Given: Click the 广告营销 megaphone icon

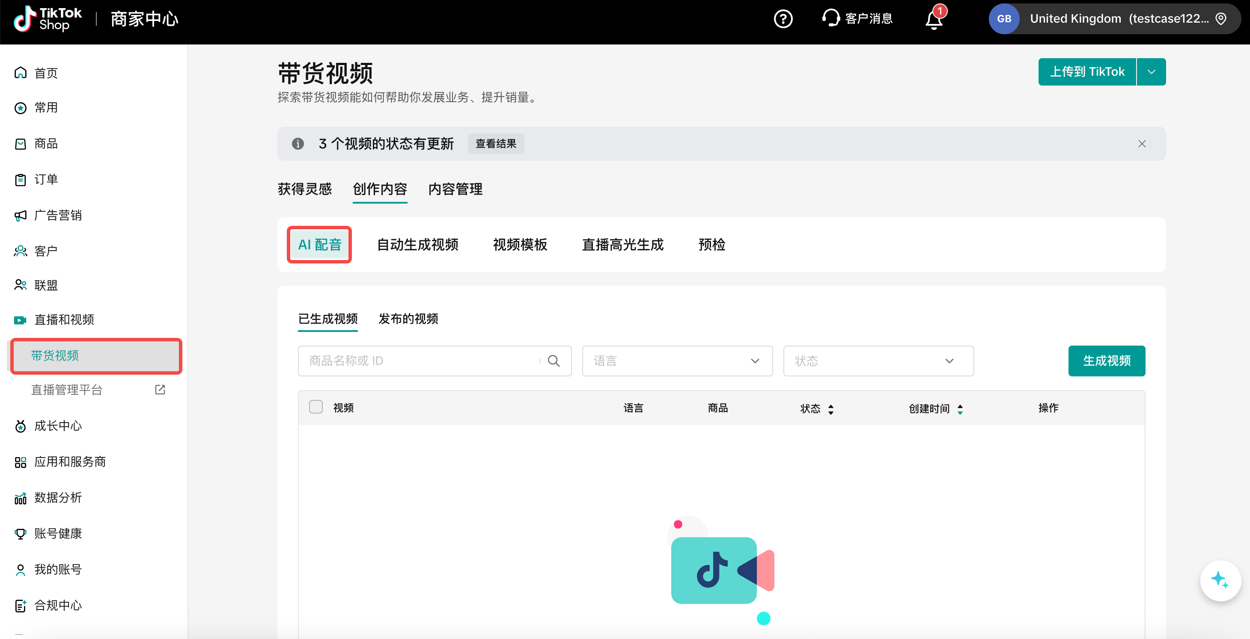Looking at the screenshot, I should tap(21, 215).
